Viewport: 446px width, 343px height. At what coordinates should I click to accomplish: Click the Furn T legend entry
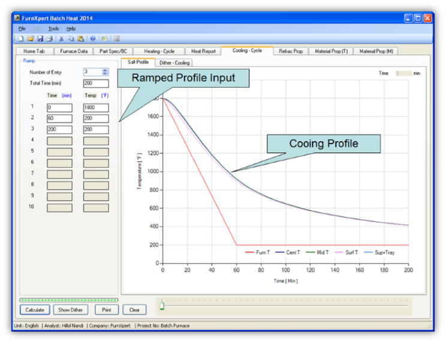[258, 252]
